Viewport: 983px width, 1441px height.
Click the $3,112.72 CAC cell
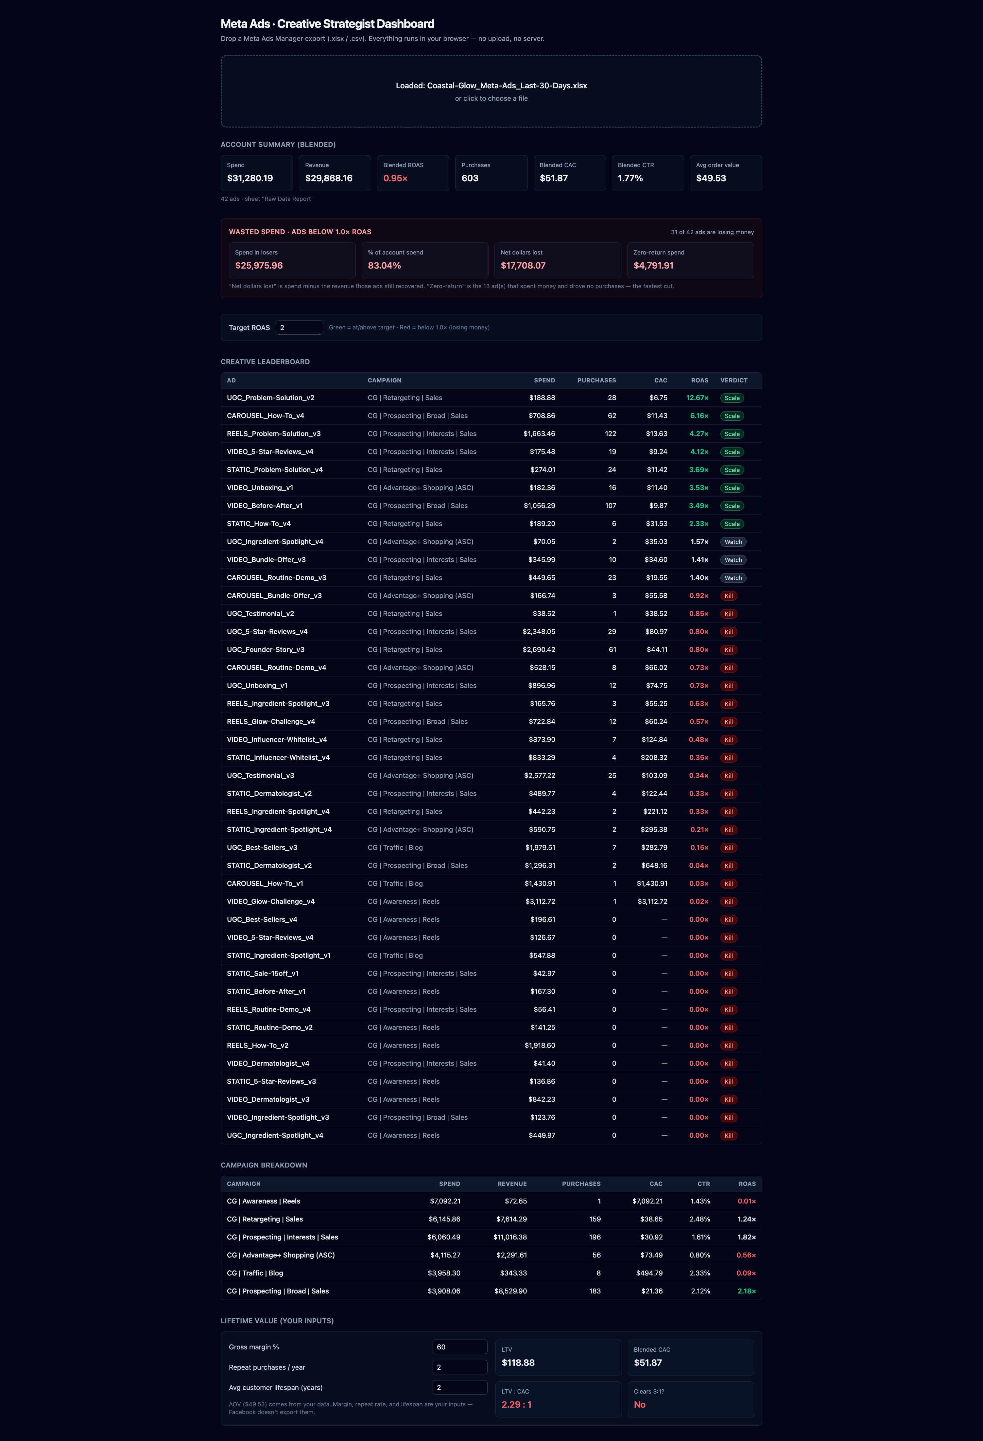click(x=652, y=902)
